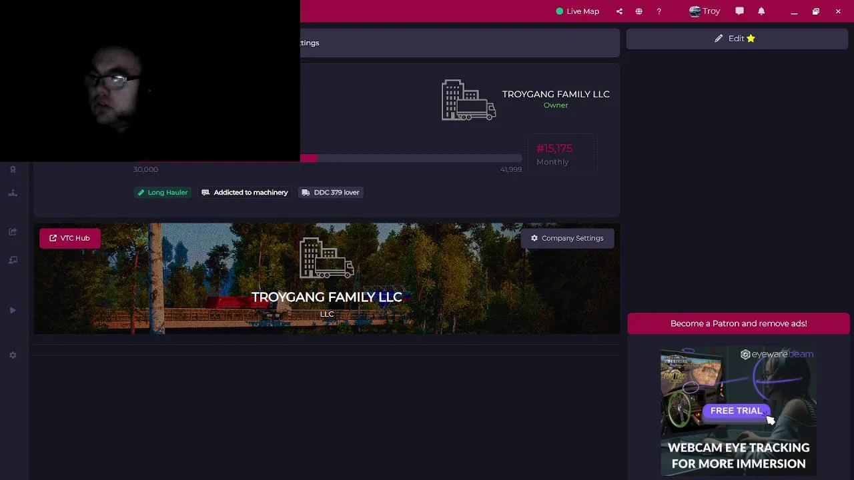The width and height of the screenshot is (854, 480).
Task: Open the sidebar export share icon
Action: pos(13,232)
